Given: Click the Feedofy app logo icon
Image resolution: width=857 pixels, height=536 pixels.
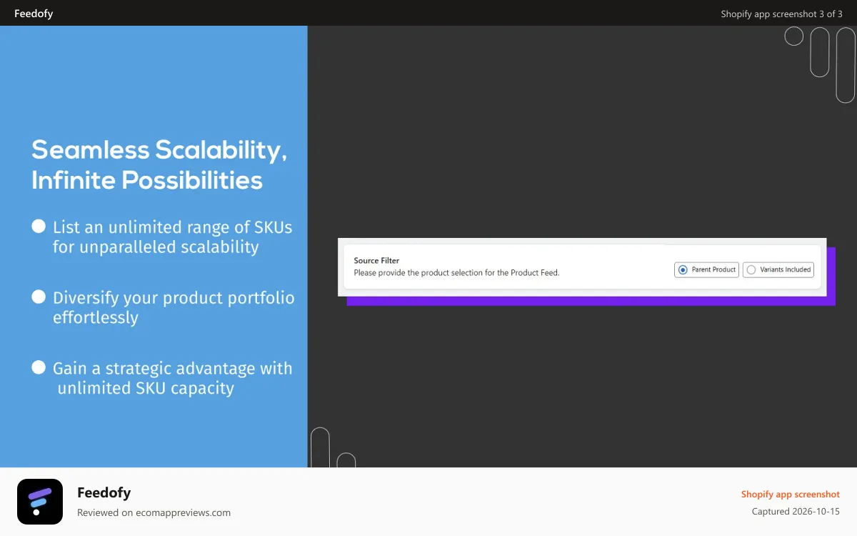Looking at the screenshot, I should tap(40, 502).
